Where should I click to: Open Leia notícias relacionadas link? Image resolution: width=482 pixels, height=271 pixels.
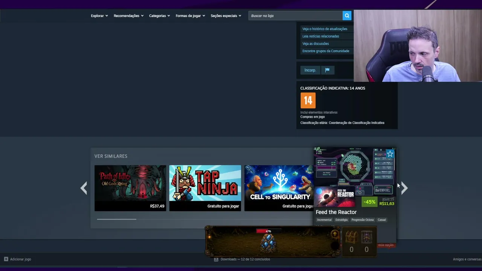(320, 36)
